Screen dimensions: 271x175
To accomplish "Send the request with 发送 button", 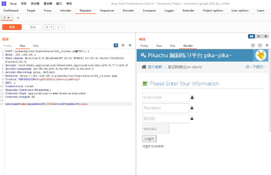I will click(x=12, y=27).
